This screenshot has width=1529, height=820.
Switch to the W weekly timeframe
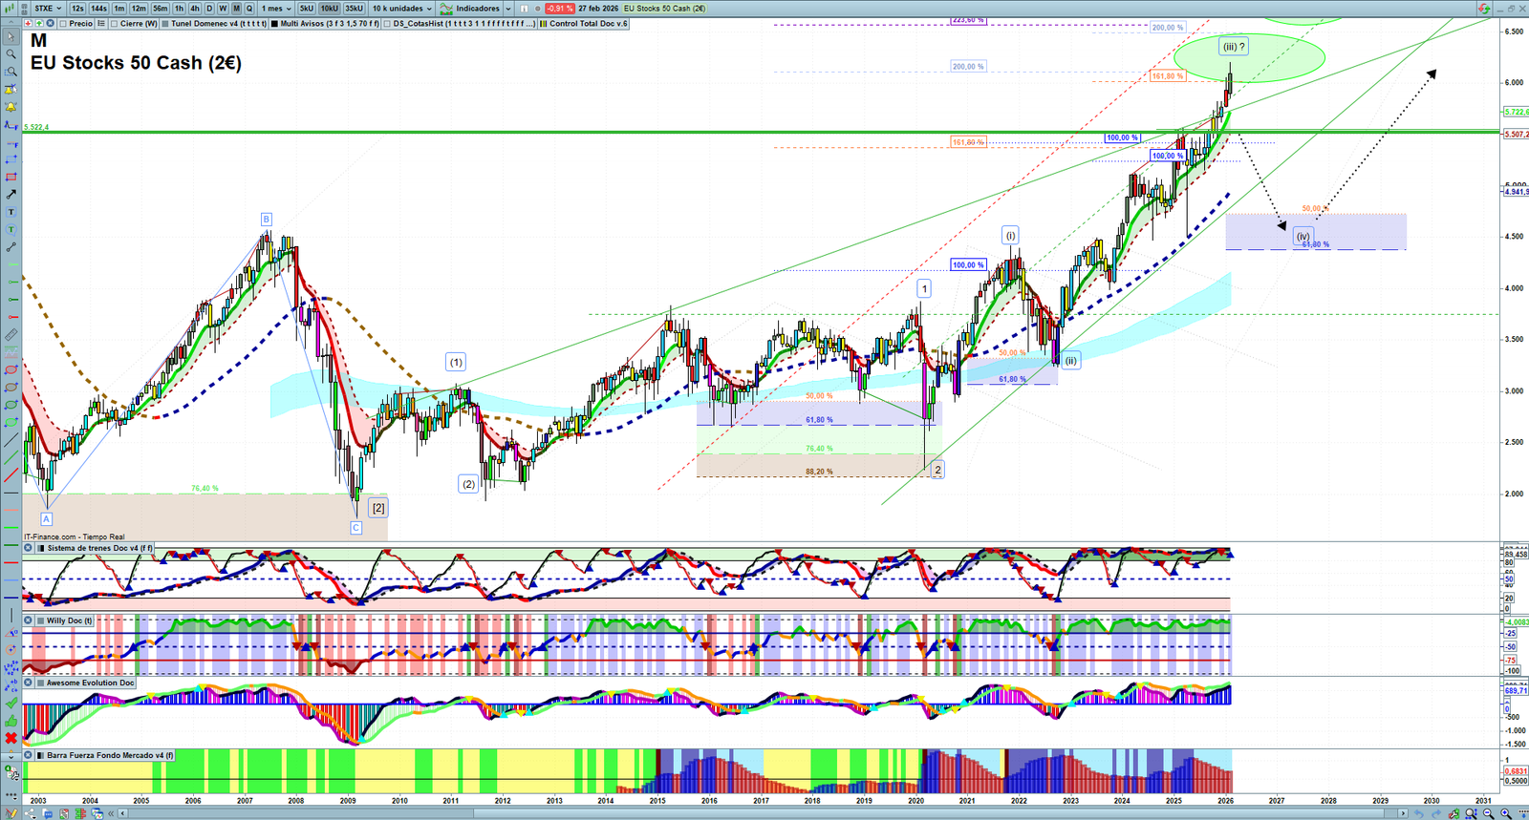tap(223, 9)
